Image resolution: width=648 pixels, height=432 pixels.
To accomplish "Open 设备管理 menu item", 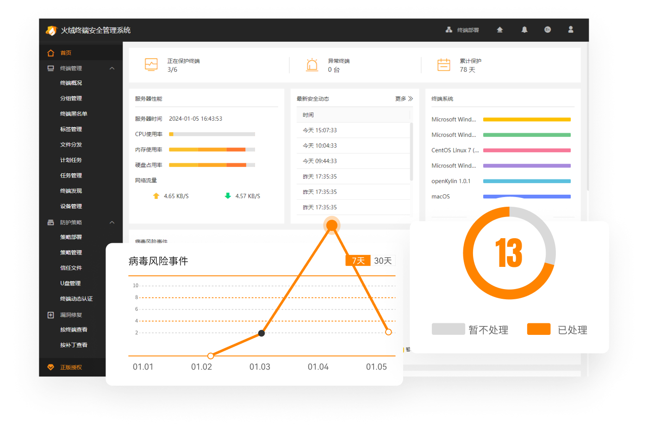I will [71, 206].
